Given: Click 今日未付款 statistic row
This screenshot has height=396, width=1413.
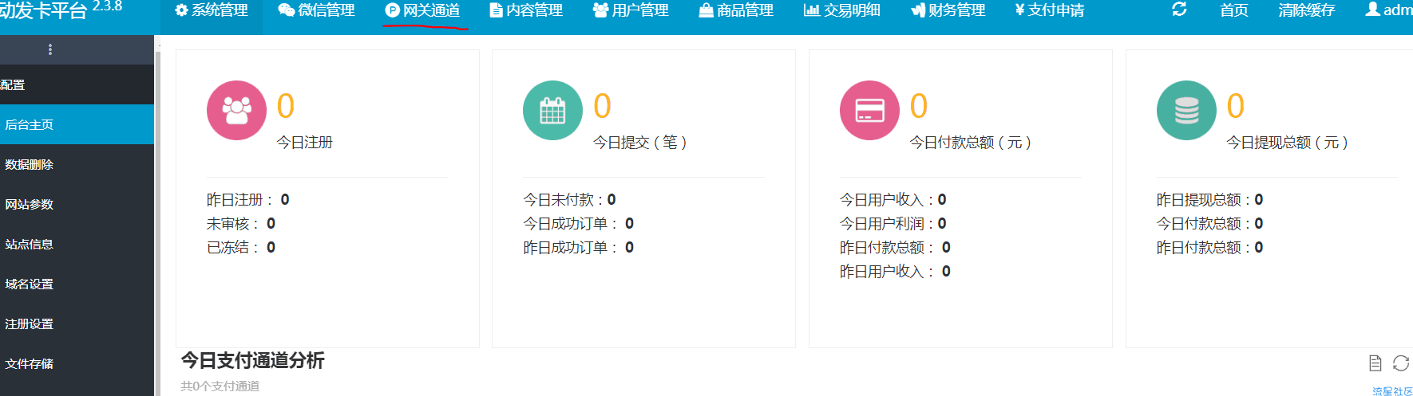Looking at the screenshot, I should (x=569, y=199).
